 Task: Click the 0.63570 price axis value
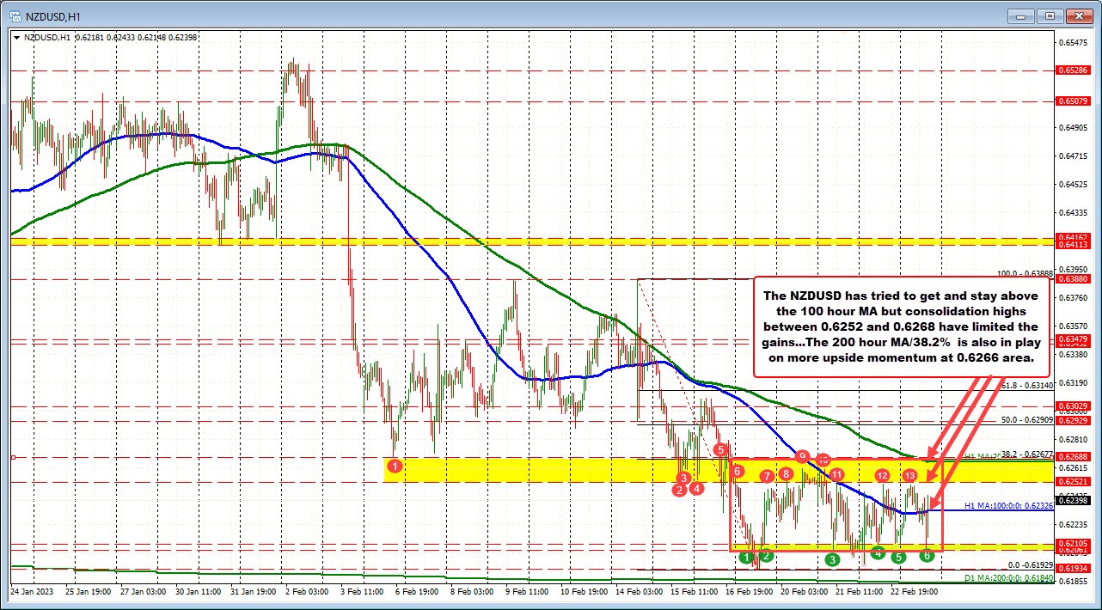click(x=1073, y=326)
